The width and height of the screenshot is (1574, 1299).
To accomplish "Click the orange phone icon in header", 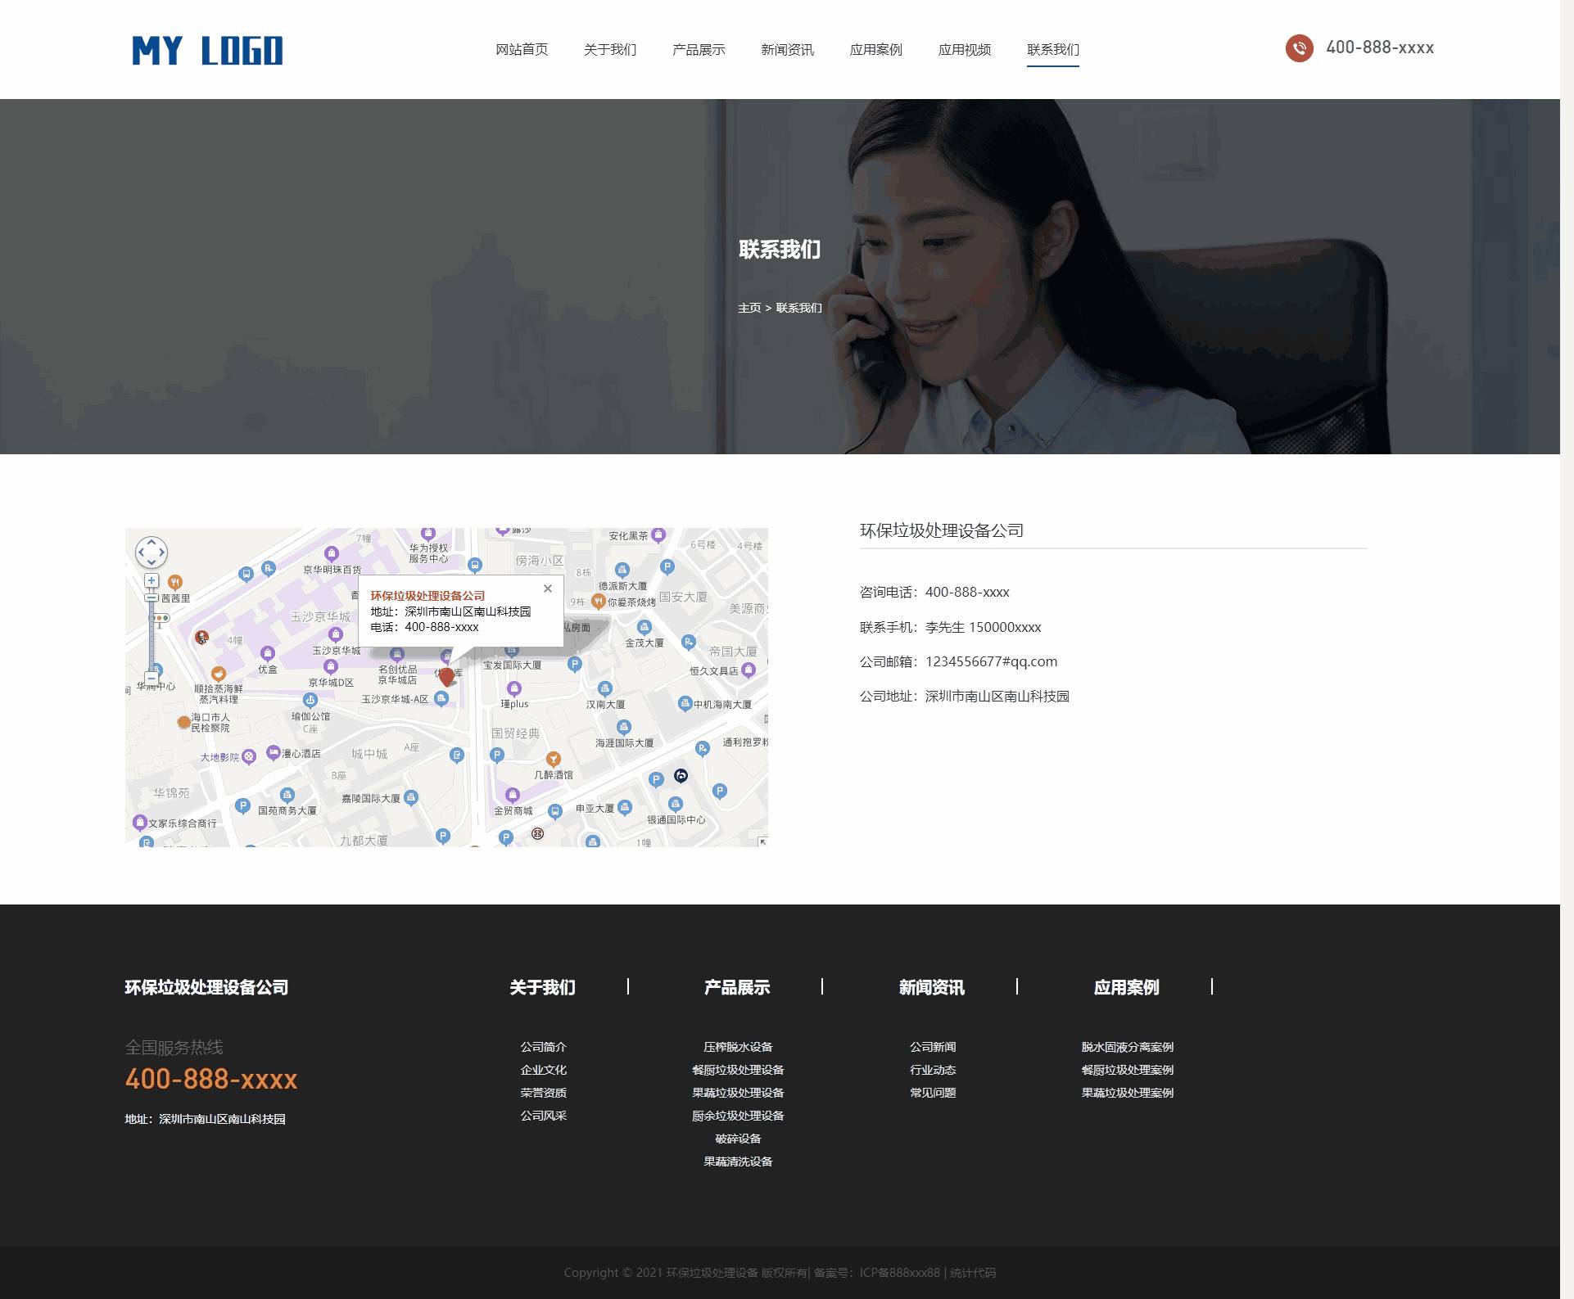I will (x=1299, y=48).
